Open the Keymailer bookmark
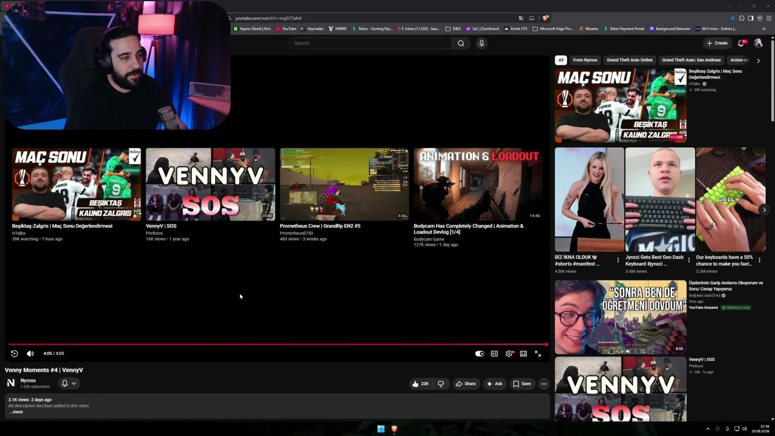Image resolution: width=775 pixels, height=436 pixels. tap(312, 28)
